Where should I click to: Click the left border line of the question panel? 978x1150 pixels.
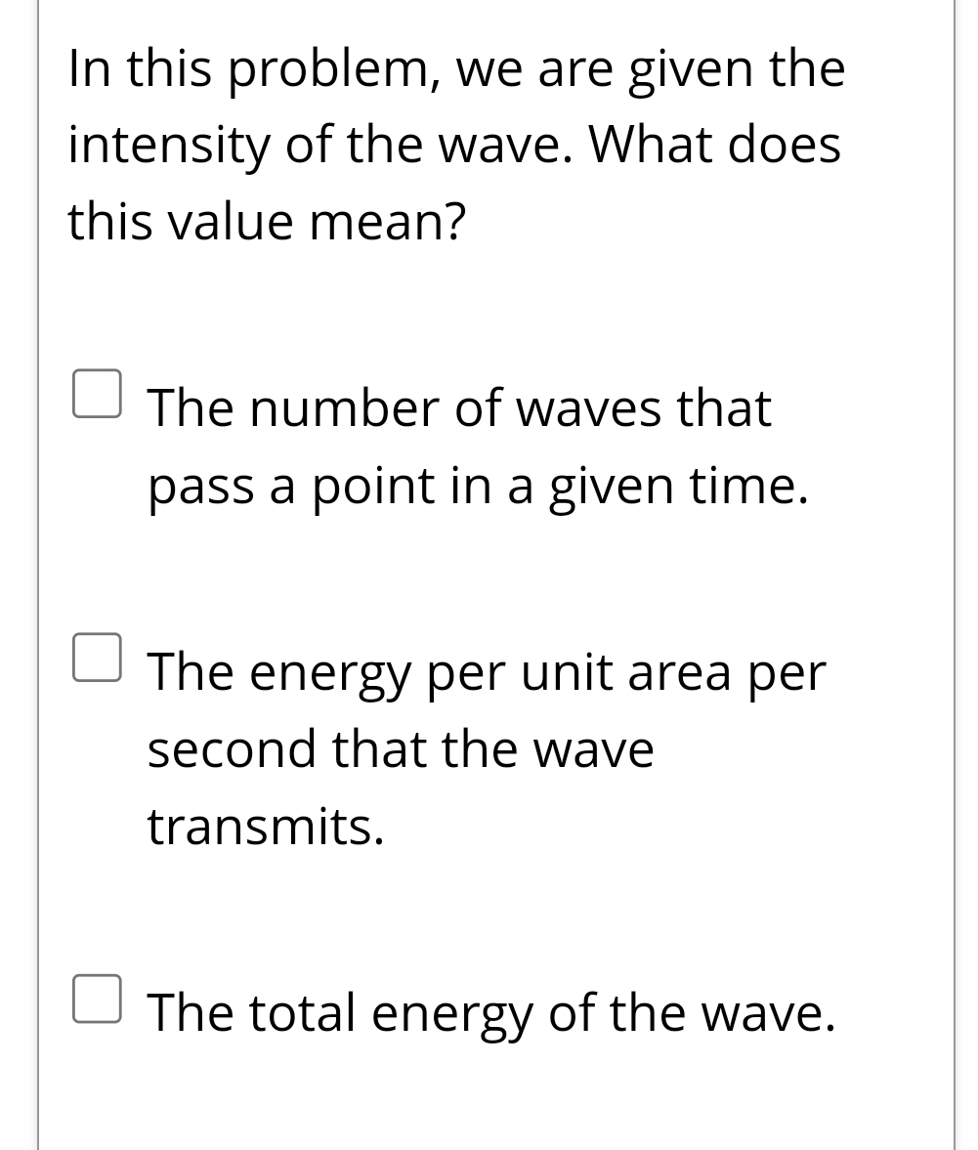click(x=37, y=575)
